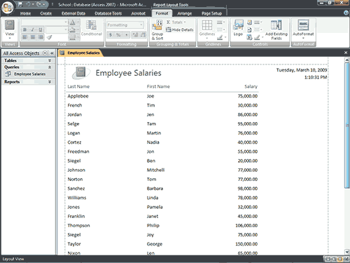
Task: Toggle Underline formatting
Action: point(41,29)
